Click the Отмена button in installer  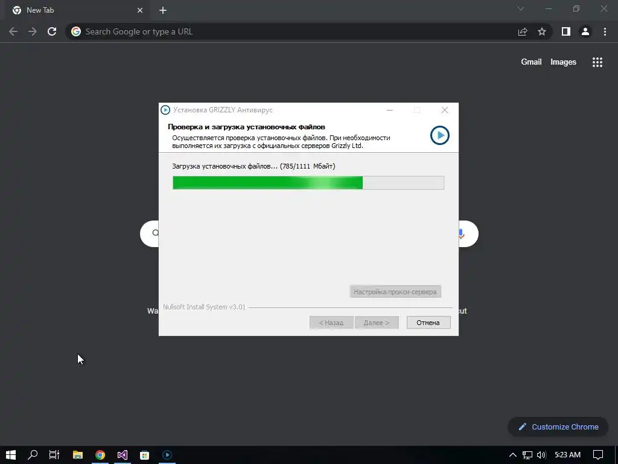[428, 323]
